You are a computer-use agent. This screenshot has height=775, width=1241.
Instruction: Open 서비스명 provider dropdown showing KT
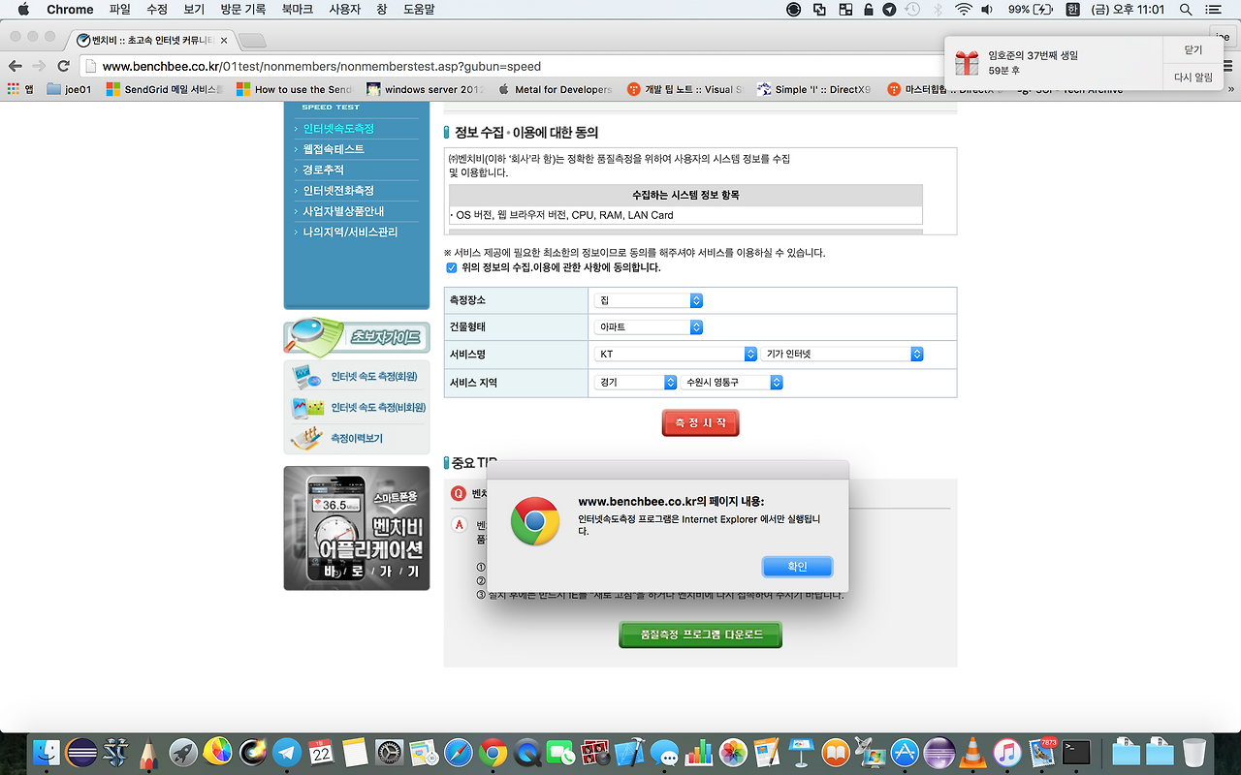pyautogui.click(x=676, y=355)
